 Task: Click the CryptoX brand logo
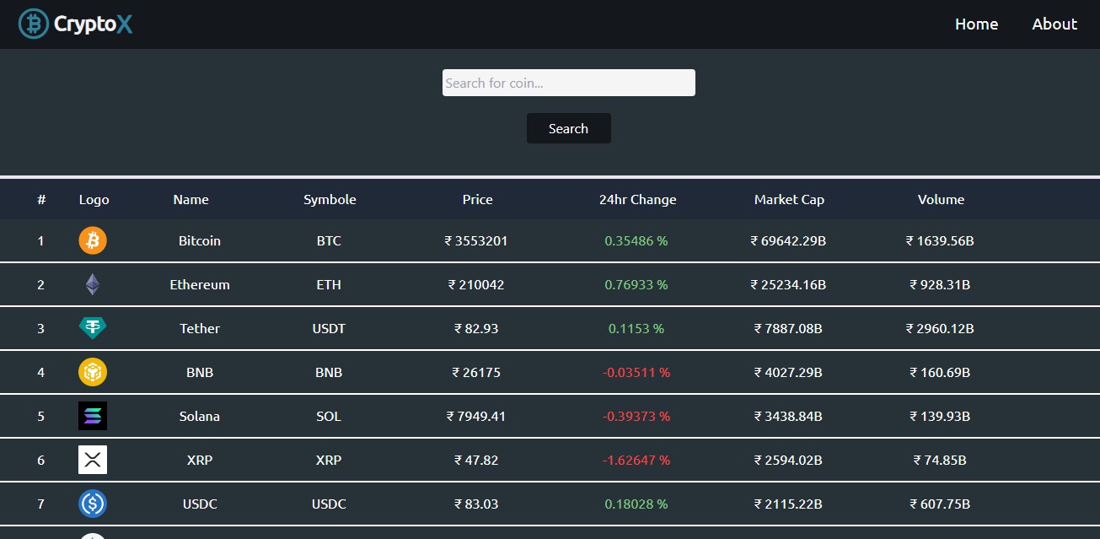(x=75, y=24)
